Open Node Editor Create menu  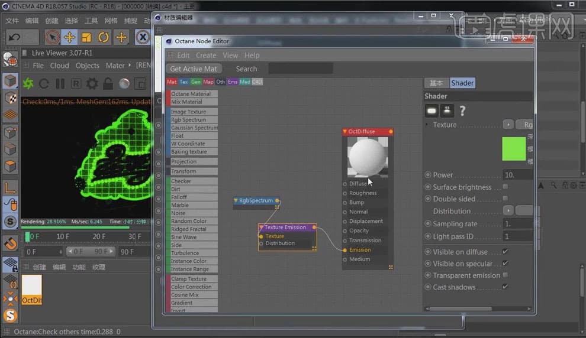tap(206, 55)
